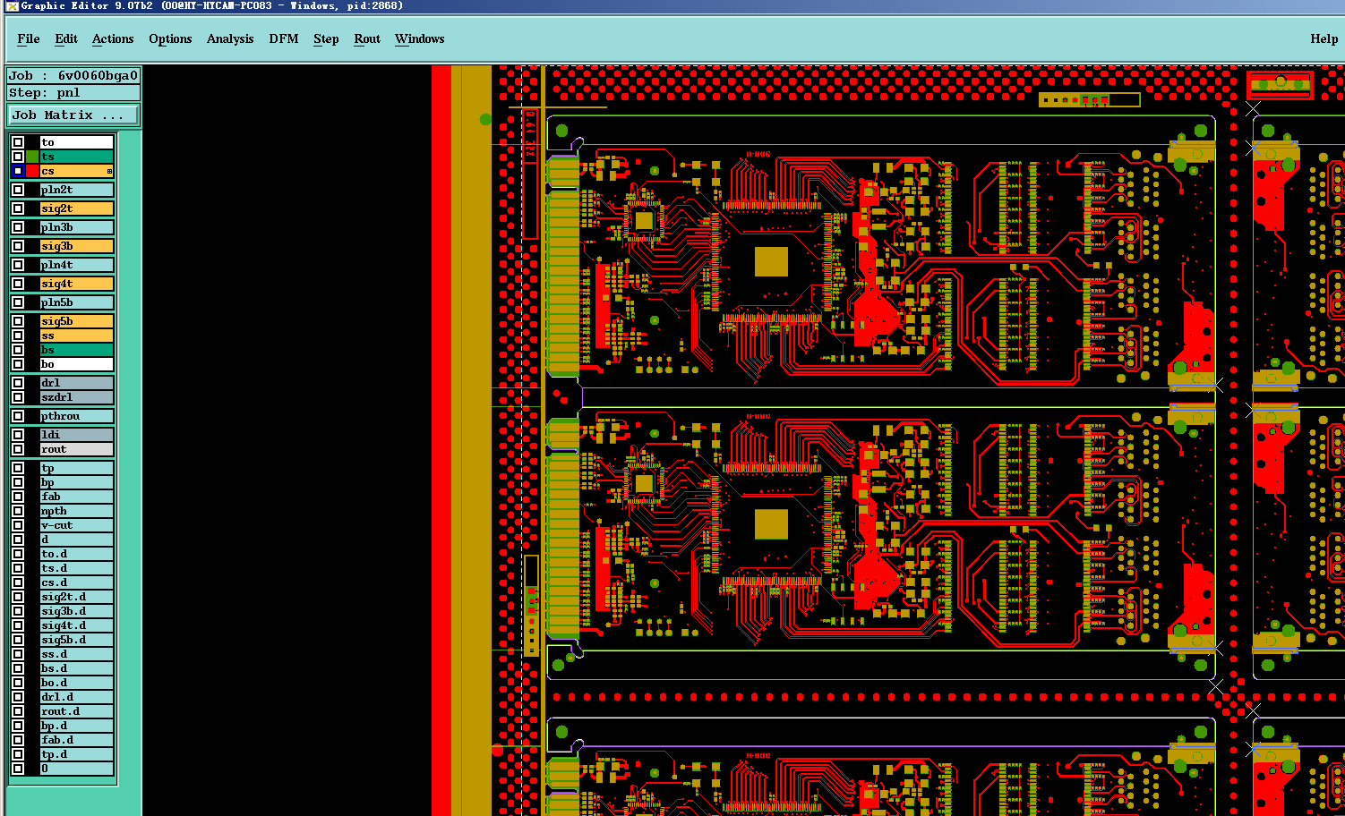Open the Analysis menu
Viewport: 1345px width, 816px height.
click(x=230, y=38)
